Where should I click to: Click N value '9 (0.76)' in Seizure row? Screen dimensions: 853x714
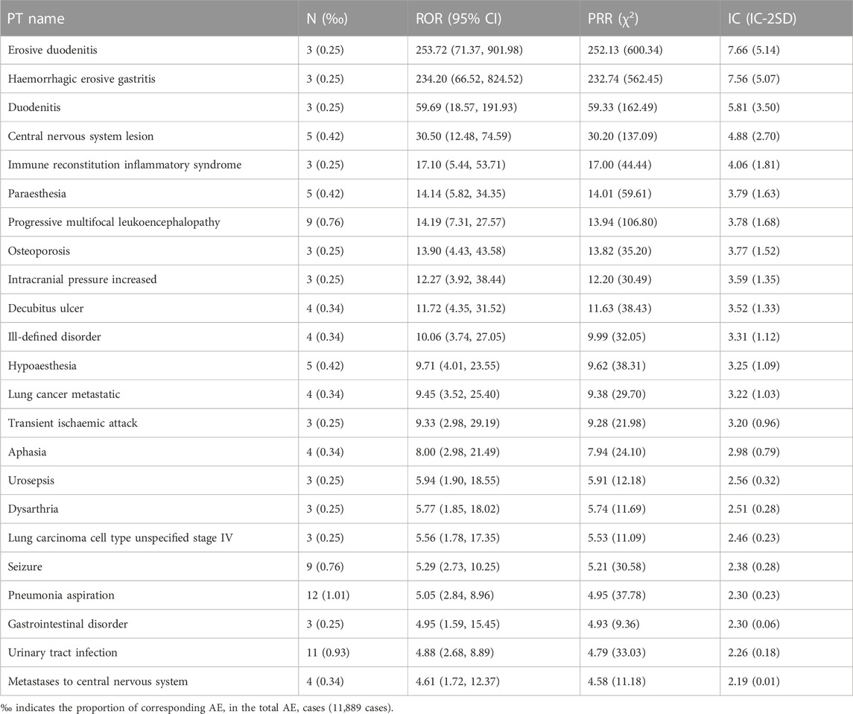325,567
